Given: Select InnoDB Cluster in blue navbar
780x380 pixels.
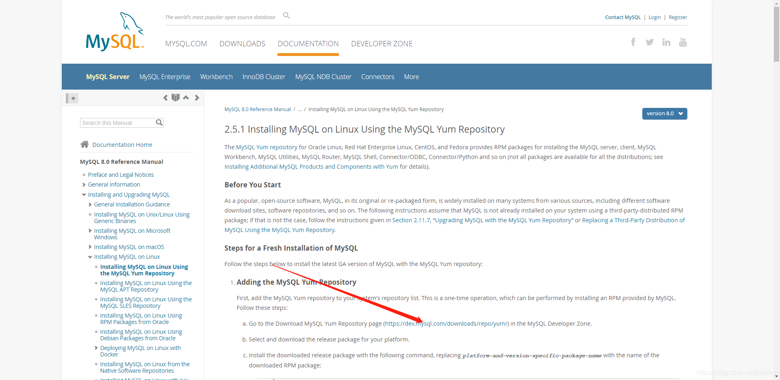Looking at the screenshot, I should point(264,77).
